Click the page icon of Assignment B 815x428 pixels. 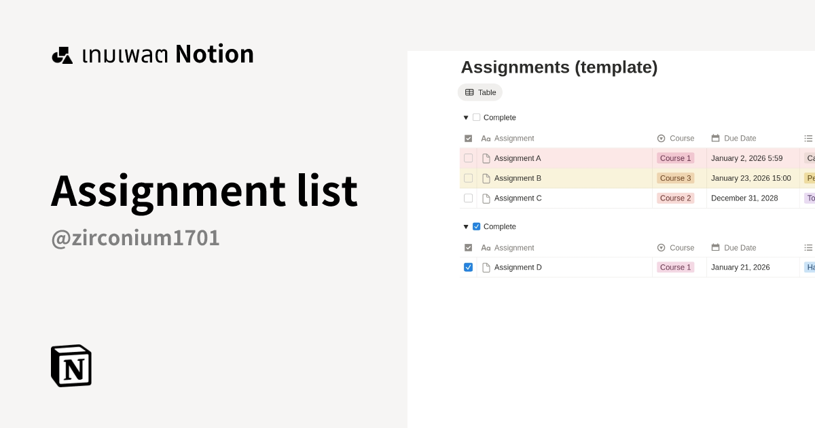pyautogui.click(x=486, y=178)
